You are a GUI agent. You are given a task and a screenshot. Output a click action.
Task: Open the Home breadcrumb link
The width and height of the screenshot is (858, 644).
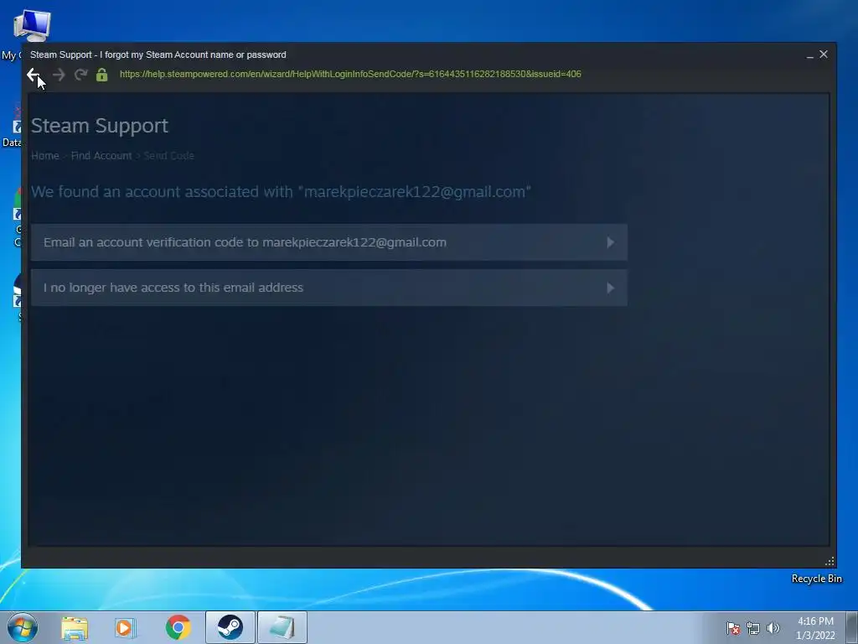tap(45, 155)
